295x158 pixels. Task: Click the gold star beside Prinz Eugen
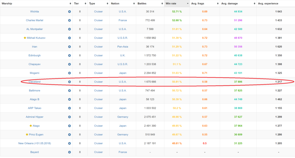27,134
